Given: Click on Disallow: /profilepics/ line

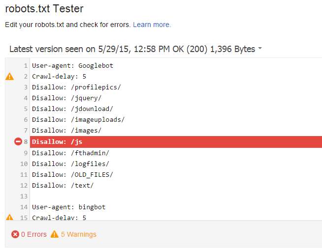Looking at the screenshot, I should [76, 87].
